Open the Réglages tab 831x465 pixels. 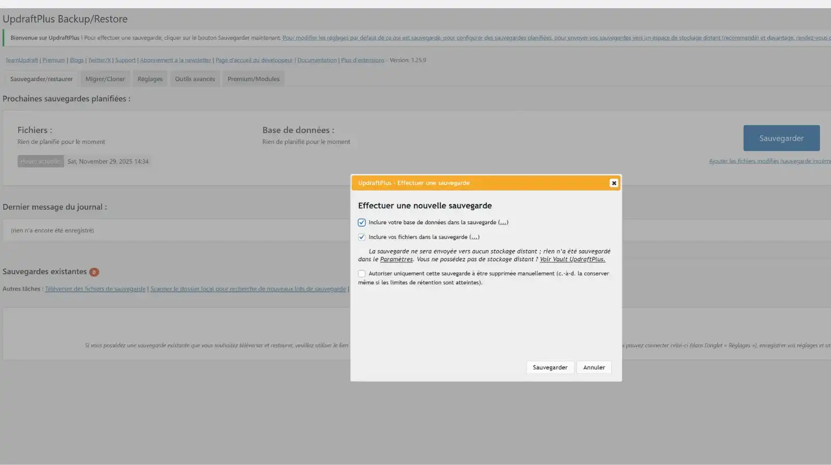pos(150,79)
